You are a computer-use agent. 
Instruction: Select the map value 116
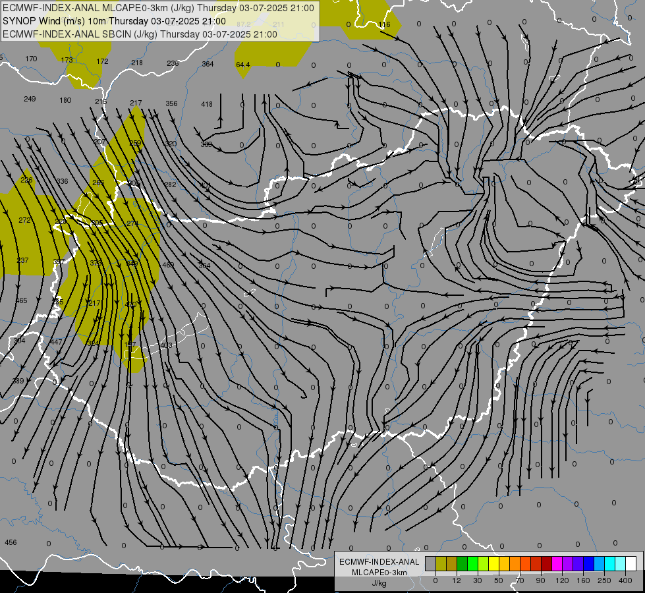click(x=384, y=24)
